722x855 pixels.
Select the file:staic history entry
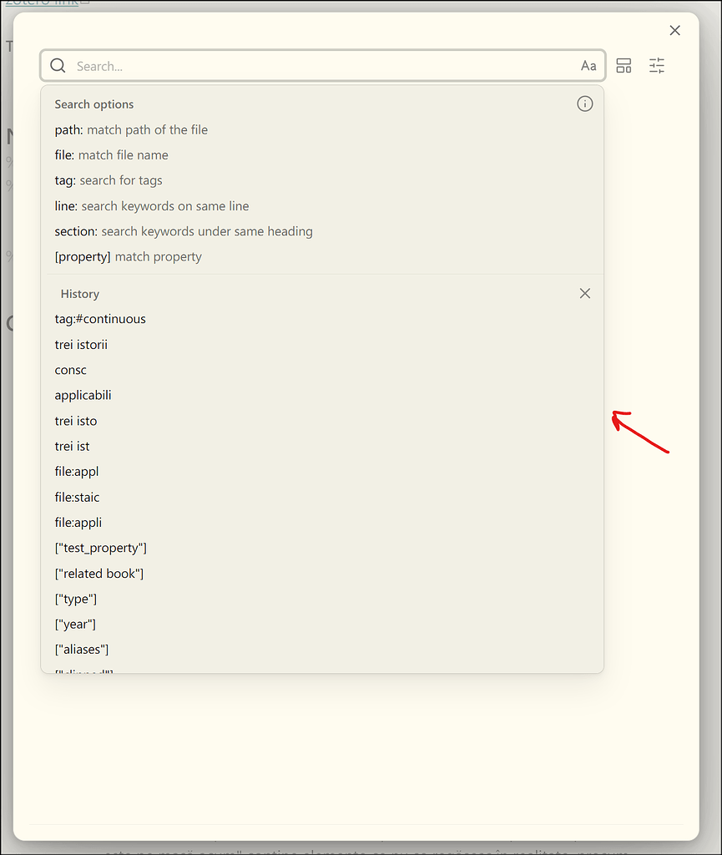(x=77, y=497)
